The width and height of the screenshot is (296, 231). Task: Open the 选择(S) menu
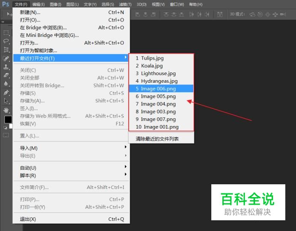[x=108, y=4]
